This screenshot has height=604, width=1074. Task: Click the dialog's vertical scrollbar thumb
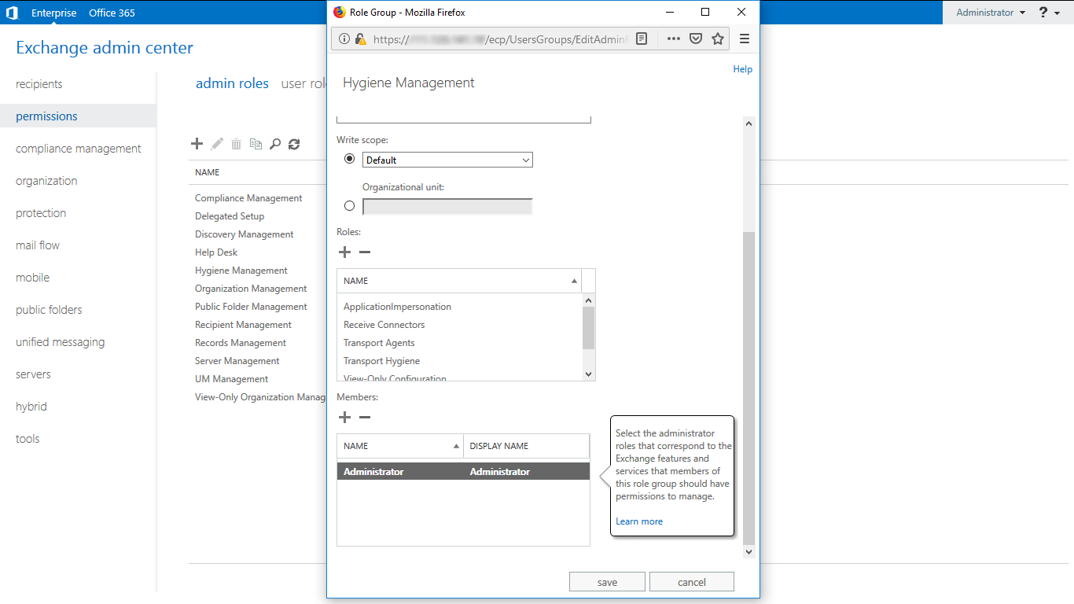coord(748,385)
